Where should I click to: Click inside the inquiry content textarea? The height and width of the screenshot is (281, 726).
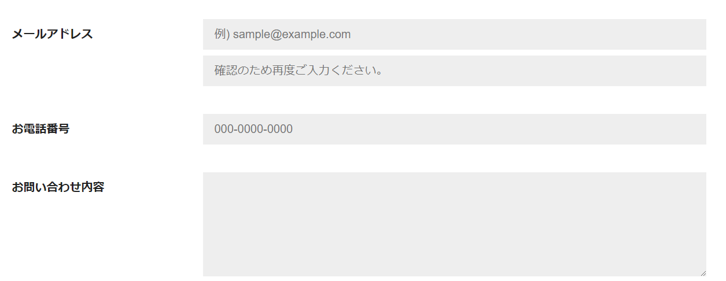(454, 224)
